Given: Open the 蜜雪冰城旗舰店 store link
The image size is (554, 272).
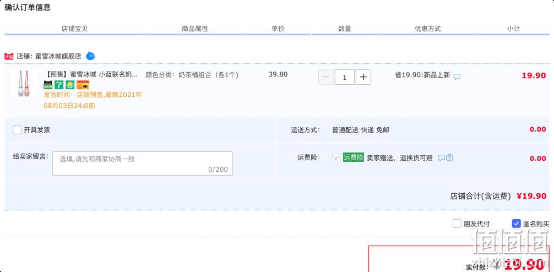Looking at the screenshot, I should click(58, 56).
